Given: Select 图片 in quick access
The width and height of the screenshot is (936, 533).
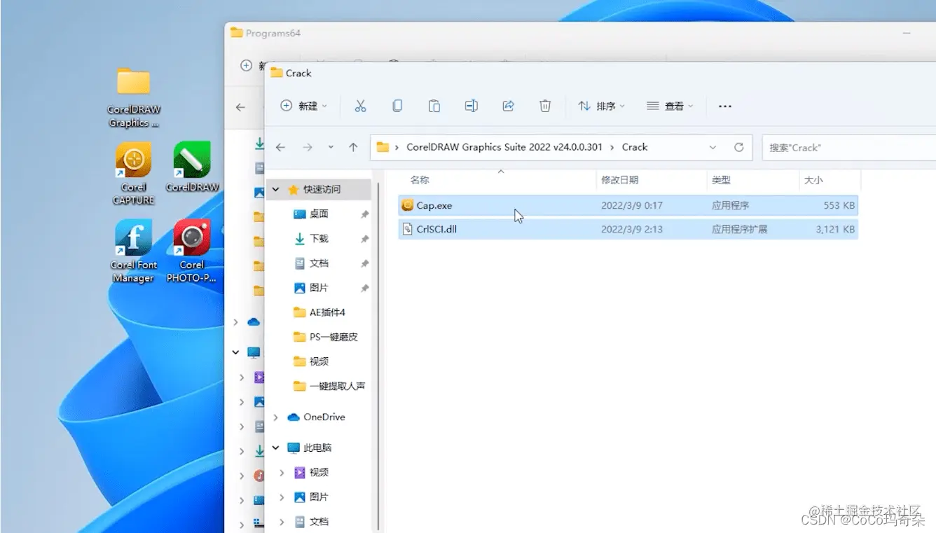Looking at the screenshot, I should [x=319, y=287].
